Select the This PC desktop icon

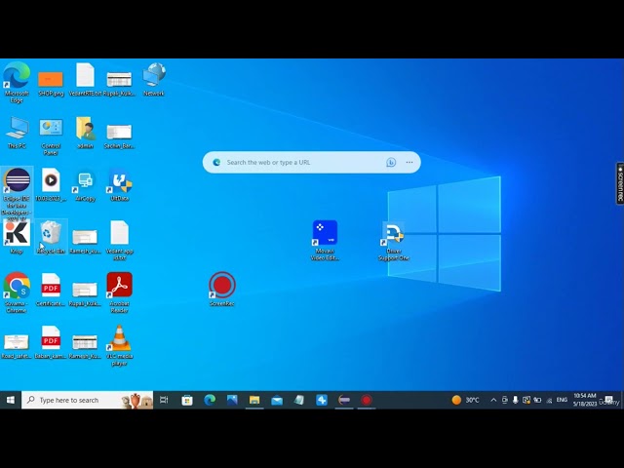[17, 129]
